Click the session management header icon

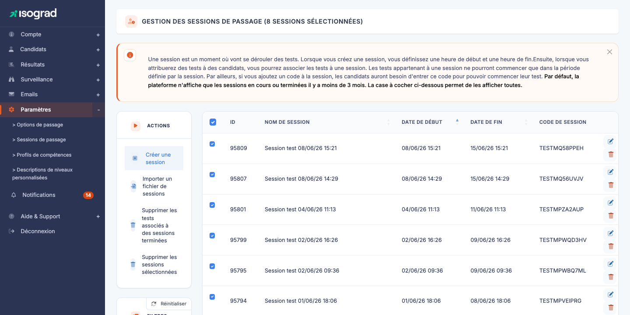click(131, 21)
